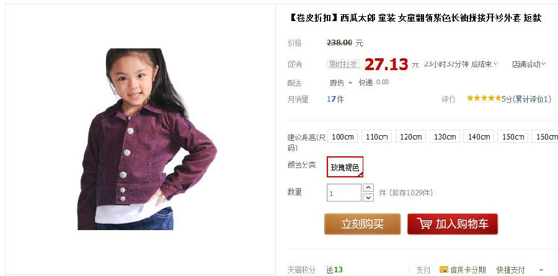Click the 加入购物车 add to cart button
This screenshot has width=558, height=276.
(x=453, y=224)
